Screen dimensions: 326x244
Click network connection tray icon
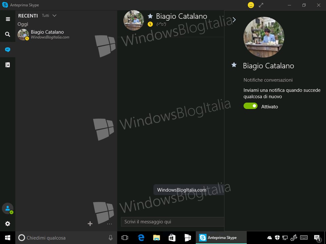(285, 238)
